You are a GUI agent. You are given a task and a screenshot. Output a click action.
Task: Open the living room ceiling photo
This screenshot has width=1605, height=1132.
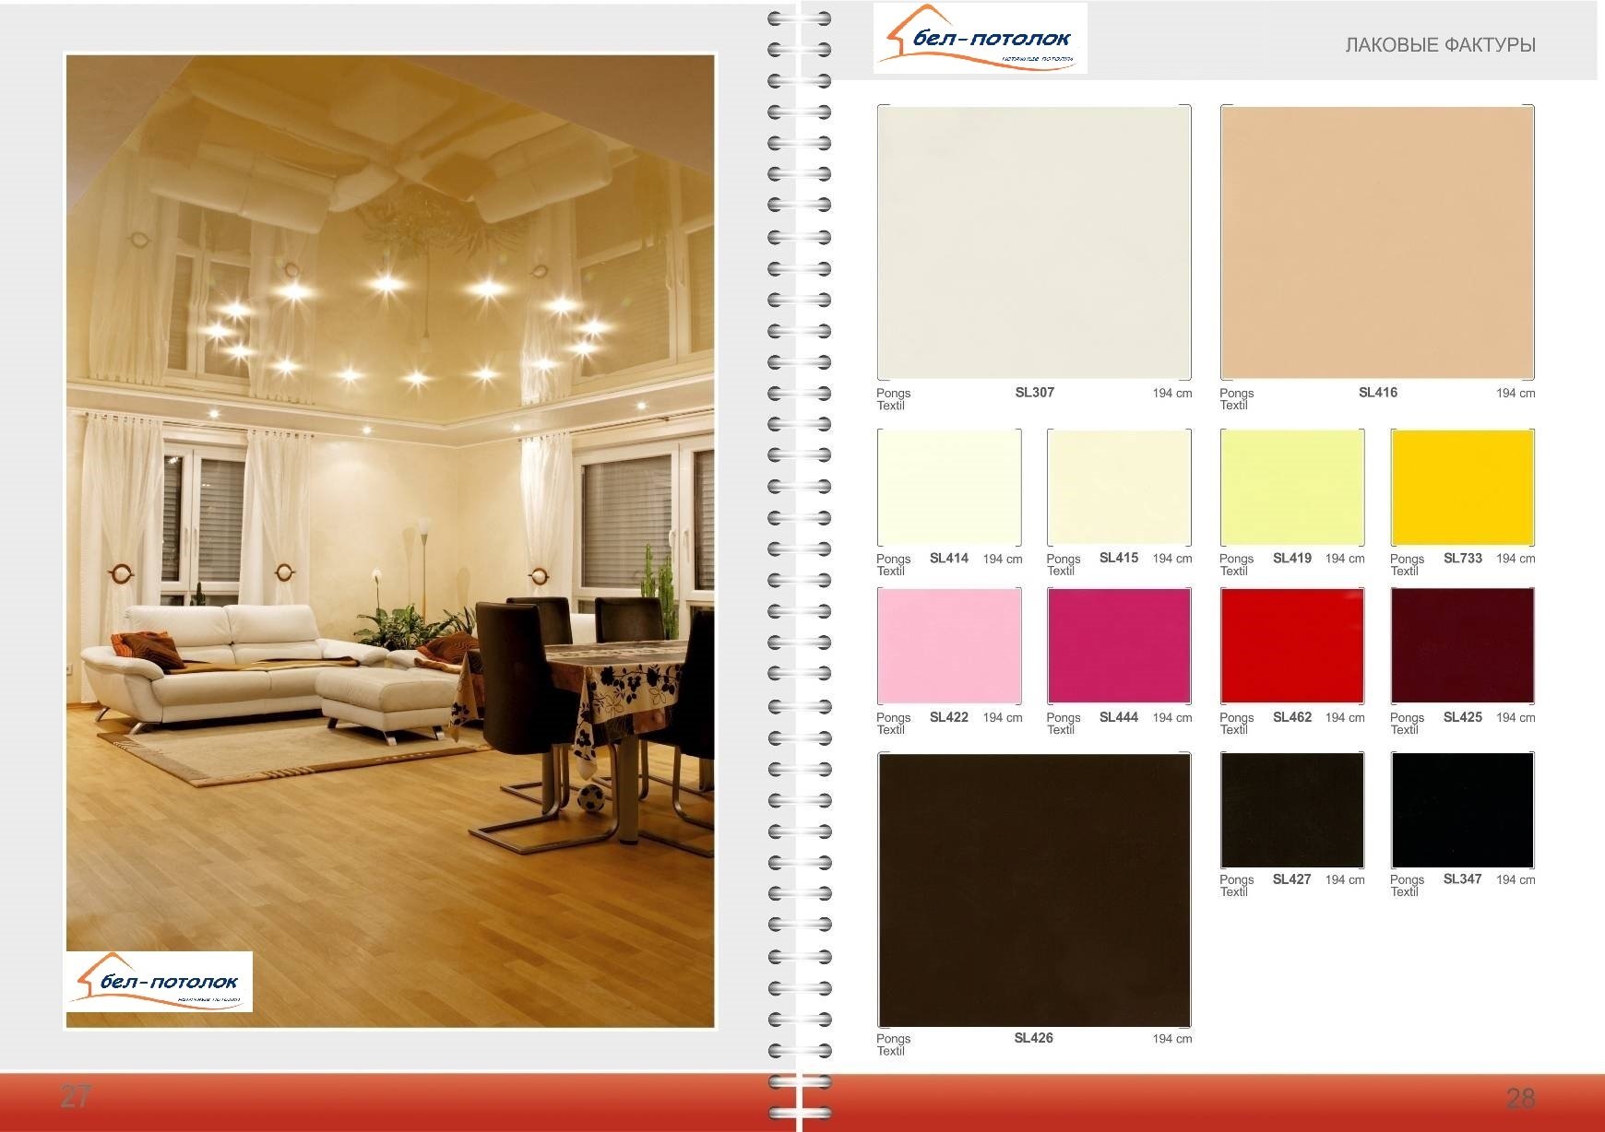[x=390, y=461]
